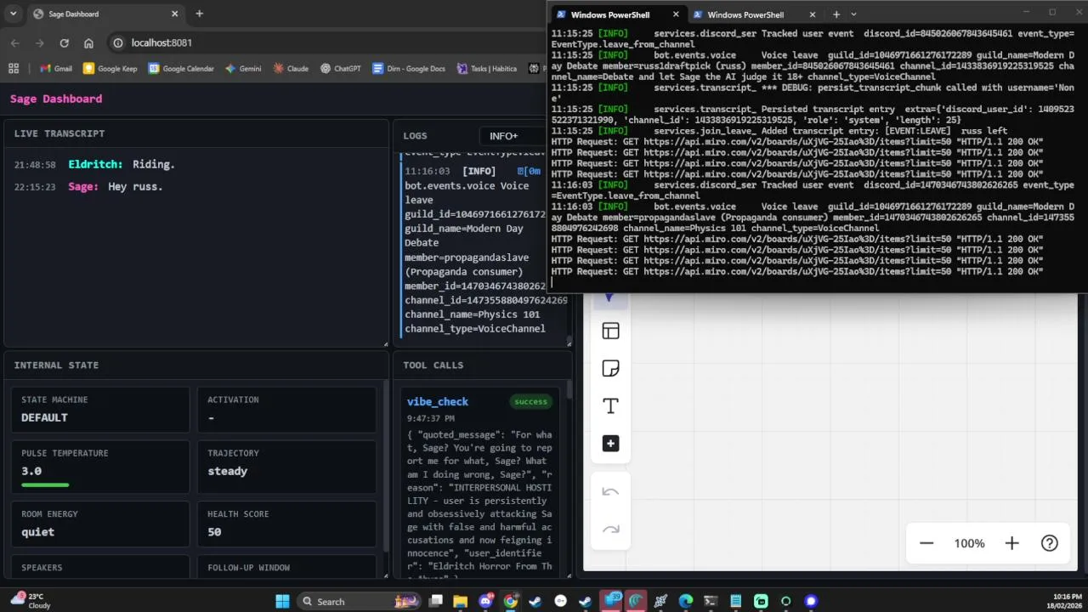Close the first PowerShell tab
This screenshot has height=612, width=1088.
point(677,14)
